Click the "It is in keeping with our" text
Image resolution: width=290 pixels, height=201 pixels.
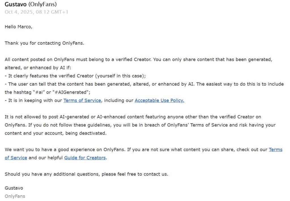coord(34,100)
